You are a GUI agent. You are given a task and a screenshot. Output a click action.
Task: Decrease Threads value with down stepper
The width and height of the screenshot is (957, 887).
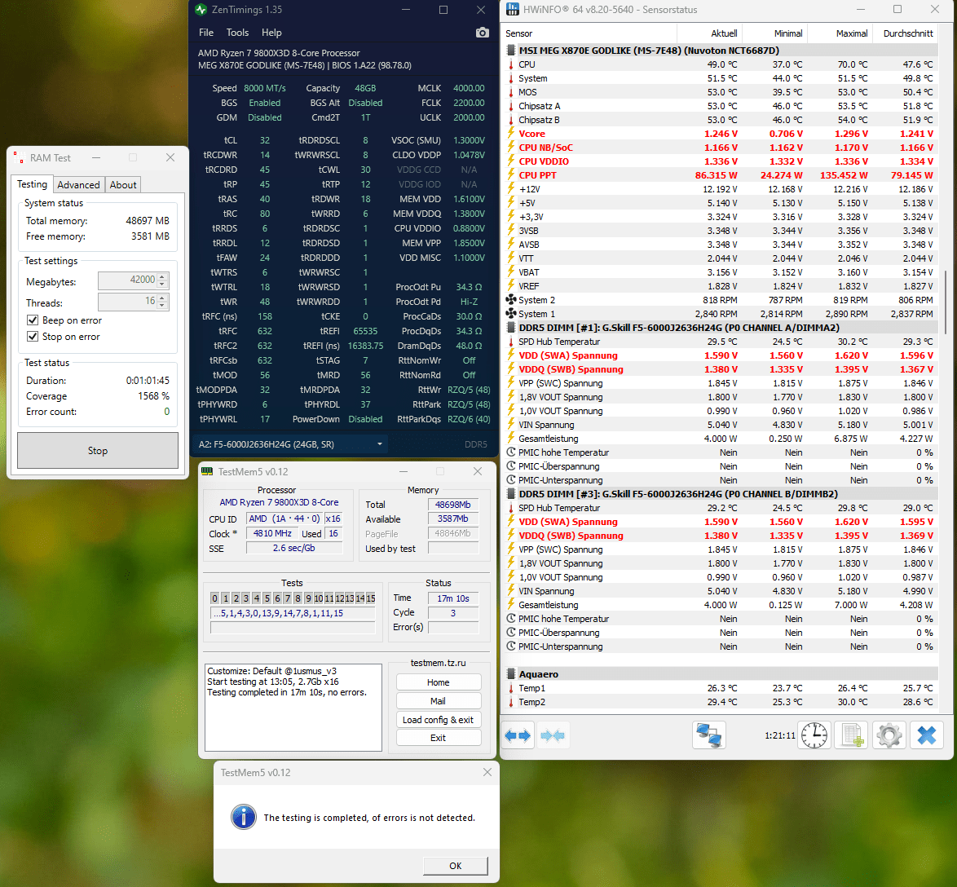pos(162,305)
